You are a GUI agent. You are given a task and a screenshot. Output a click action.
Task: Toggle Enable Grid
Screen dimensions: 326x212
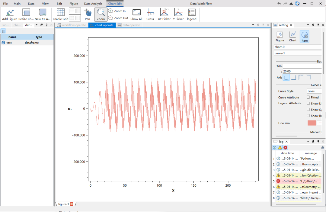60,14
